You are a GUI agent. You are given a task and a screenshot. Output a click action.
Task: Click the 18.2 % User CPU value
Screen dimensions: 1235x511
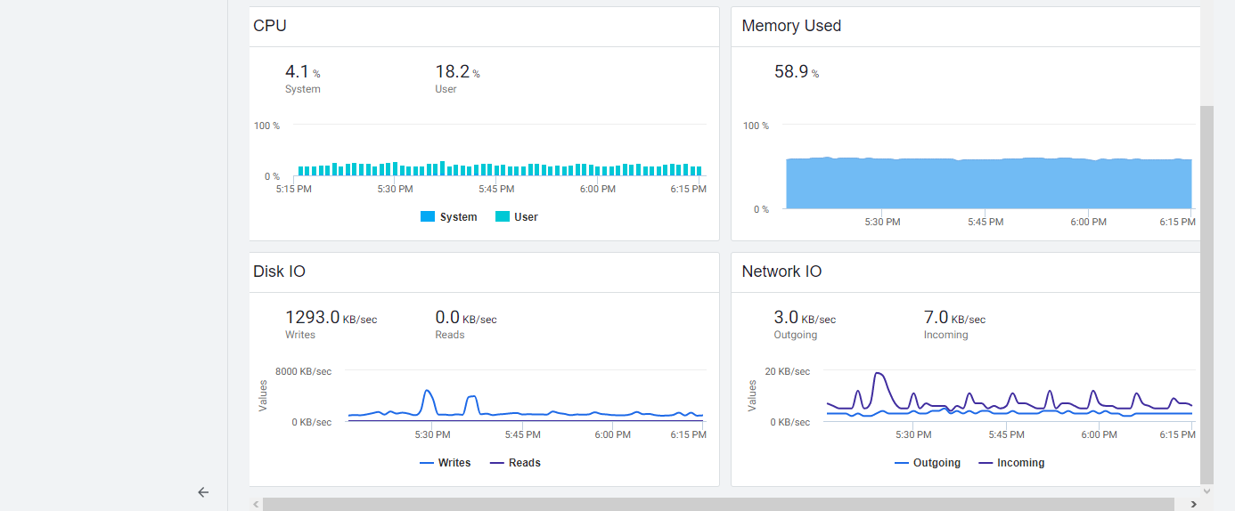[x=457, y=71]
